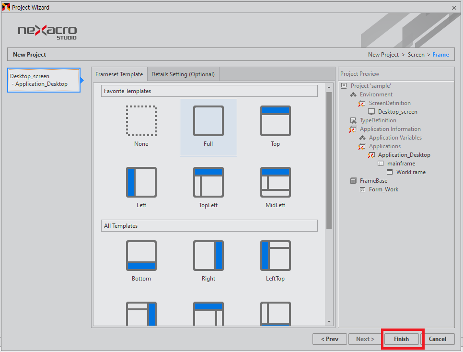Click the Form_Work tree item
Screen dimensions: 463x352
[x=383, y=189]
